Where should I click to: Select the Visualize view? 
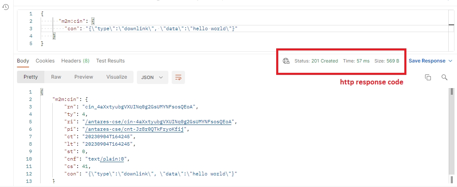click(117, 77)
